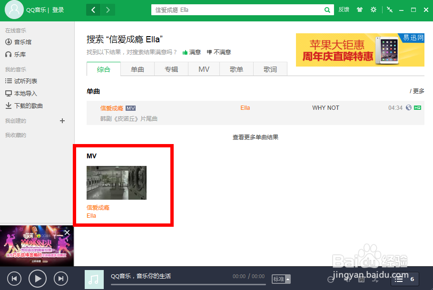433x290 pixels.
Task: Select the MV results tab
Action: 204,69
